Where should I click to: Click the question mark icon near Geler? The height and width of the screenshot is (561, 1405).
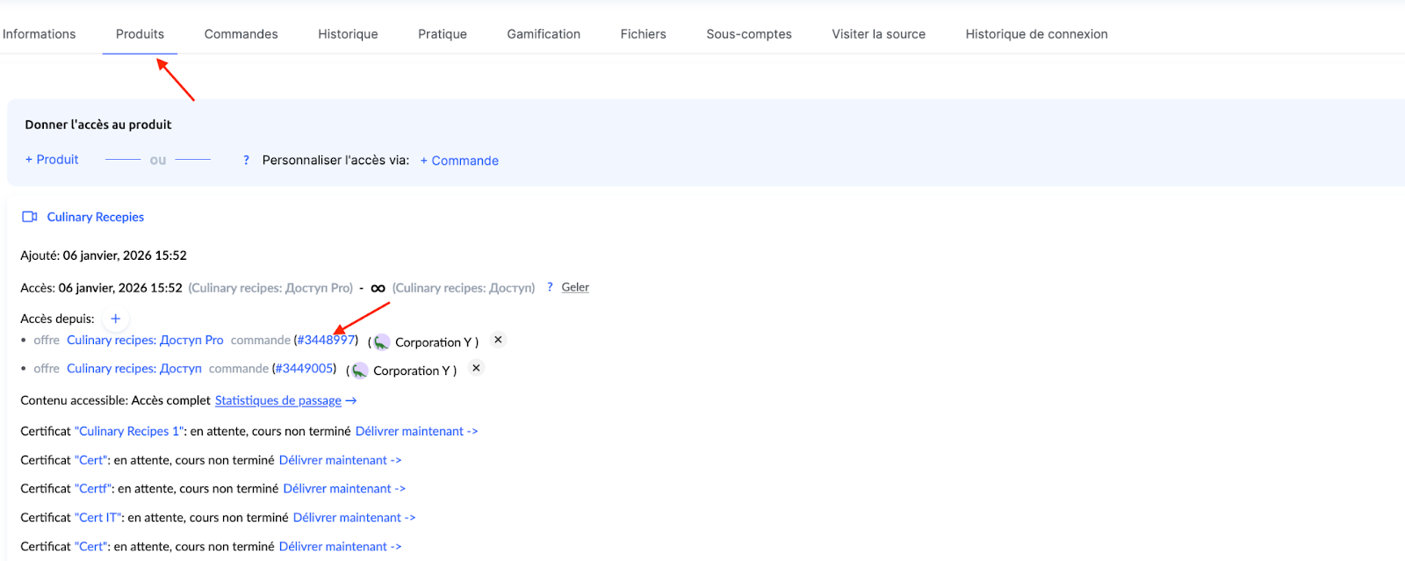click(550, 287)
